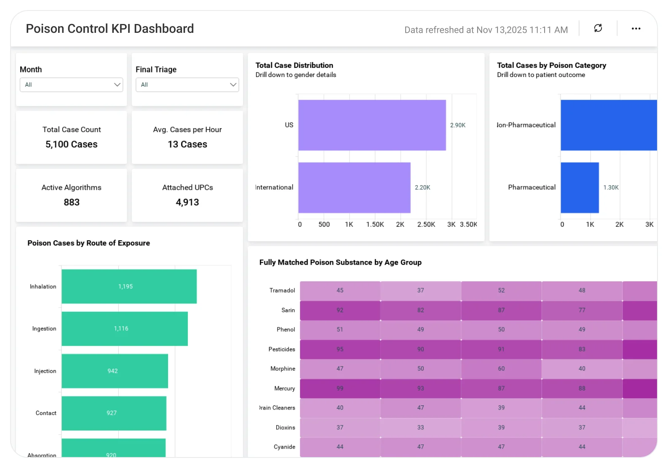Image resolution: width=668 pixels, height=468 pixels.
Task: Click the Fully Matched Poison Substance heading
Action: (340, 263)
